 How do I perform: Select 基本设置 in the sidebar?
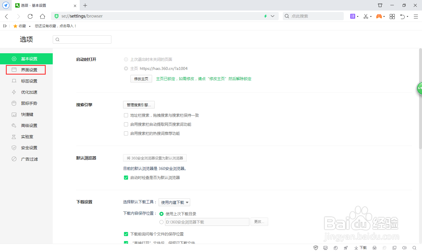26,59
